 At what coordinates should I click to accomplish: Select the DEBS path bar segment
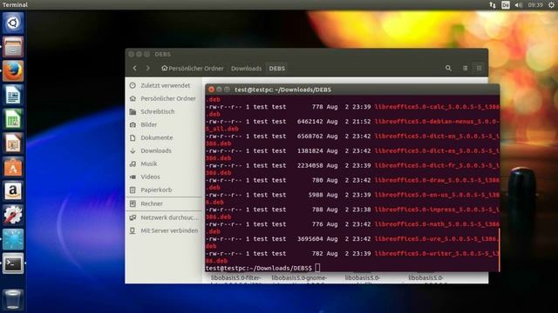(x=277, y=68)
